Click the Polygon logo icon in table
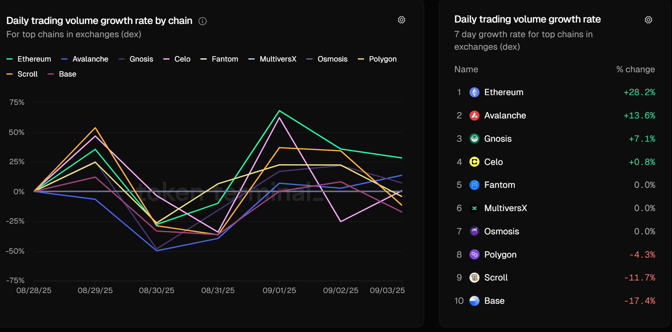 coord(474,254)
